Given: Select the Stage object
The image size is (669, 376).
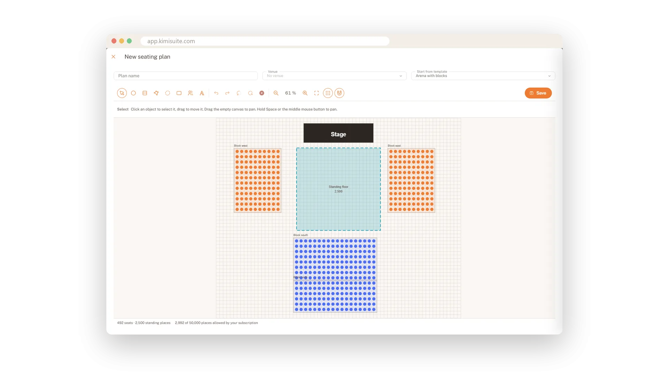Looking at the screenshot, I should tap(338, 133).
